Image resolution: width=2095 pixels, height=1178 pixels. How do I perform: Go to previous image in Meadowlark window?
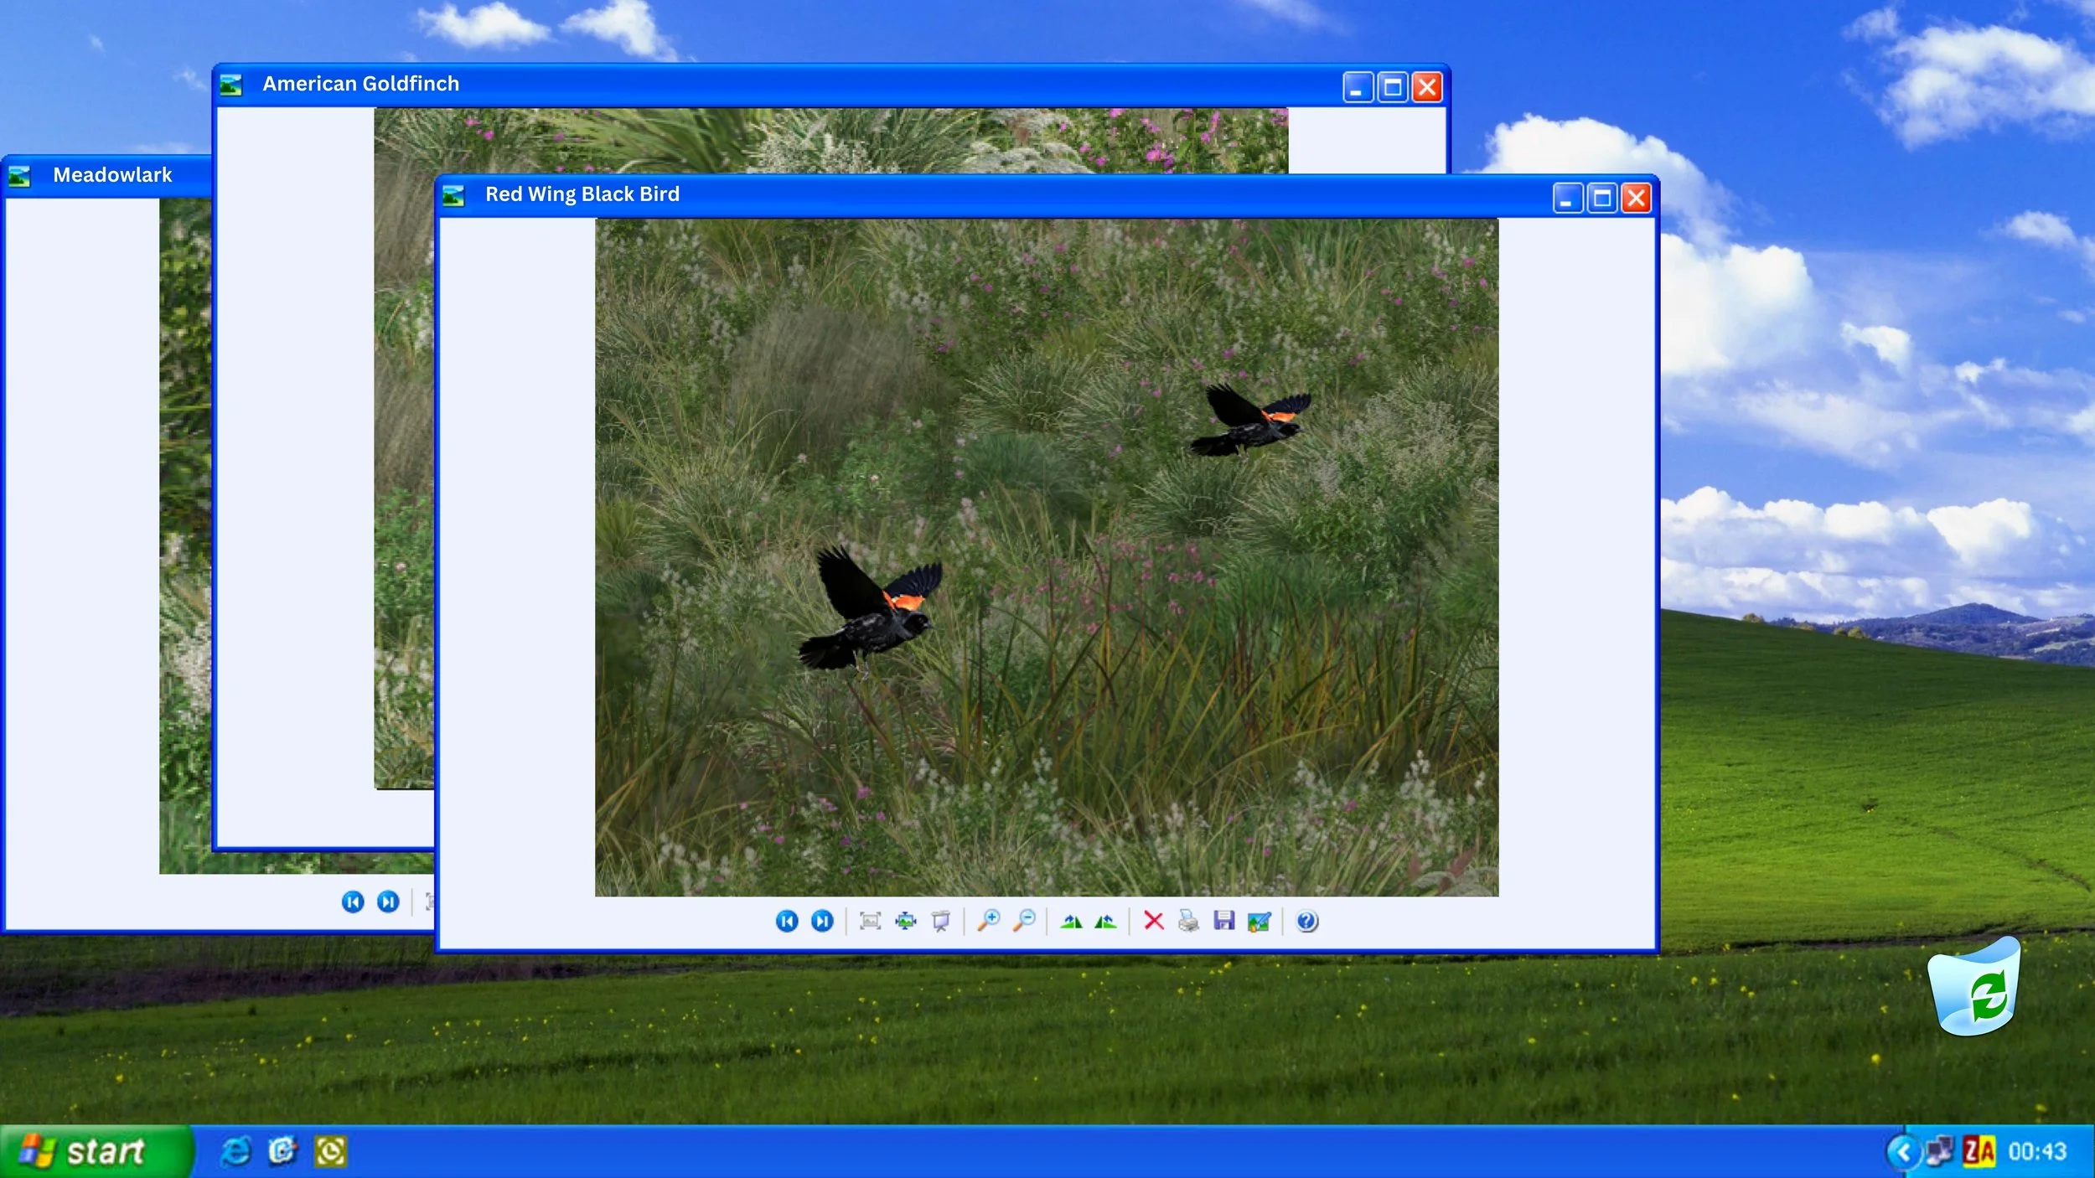point(353,902)
